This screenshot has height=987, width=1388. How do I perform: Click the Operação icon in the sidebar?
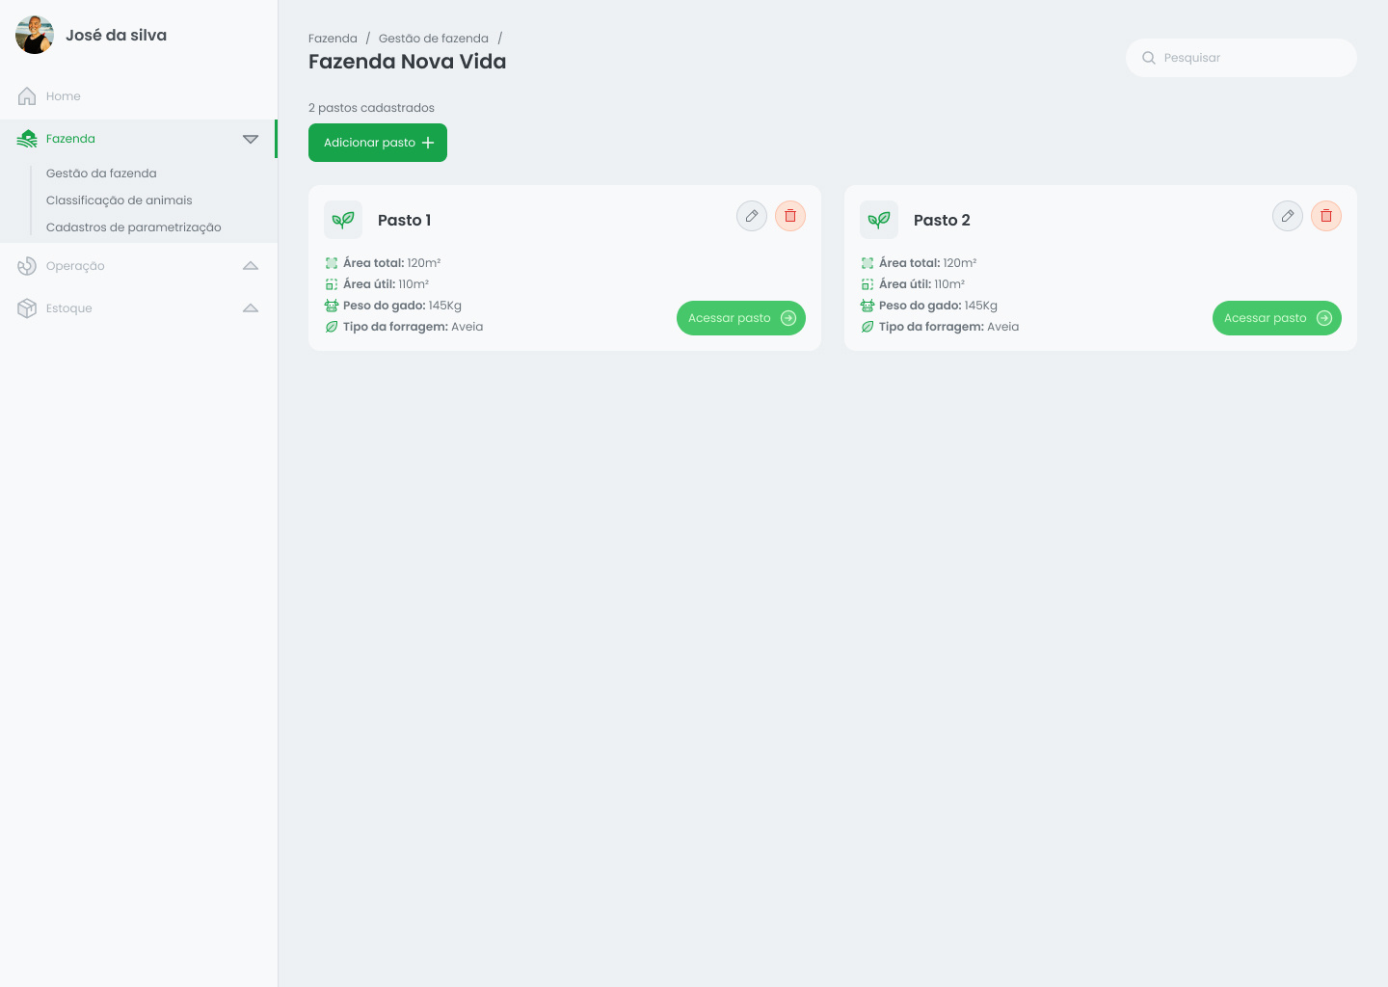[x=27, y=265]
